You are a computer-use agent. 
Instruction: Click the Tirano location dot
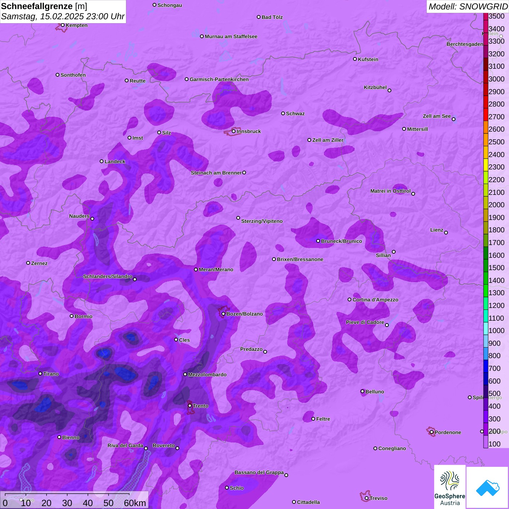tap(40, 374)
